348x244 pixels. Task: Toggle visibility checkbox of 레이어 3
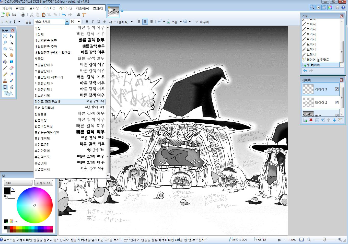click(337, 89)
